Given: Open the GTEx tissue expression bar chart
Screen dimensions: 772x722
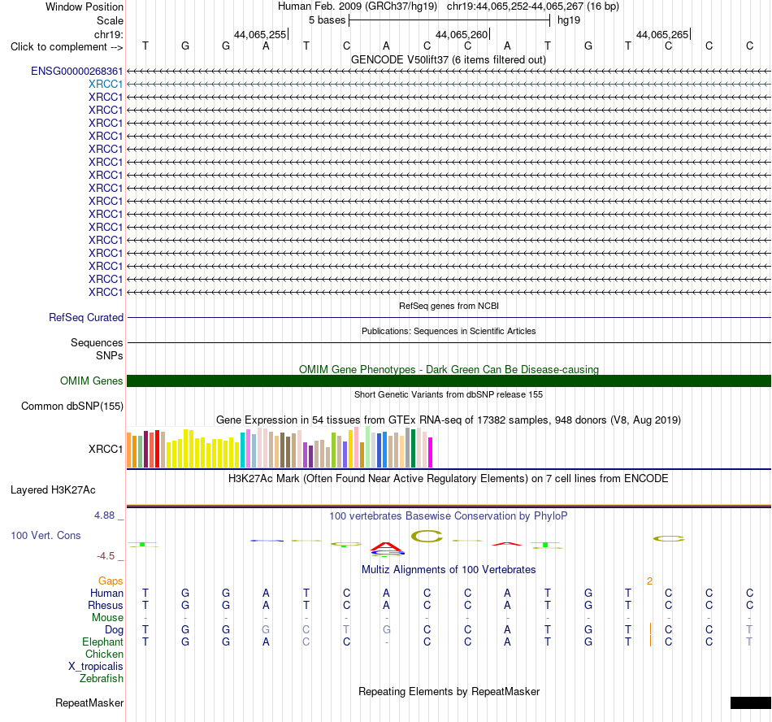Looking at the screenshot, I should tap(280, 447).
